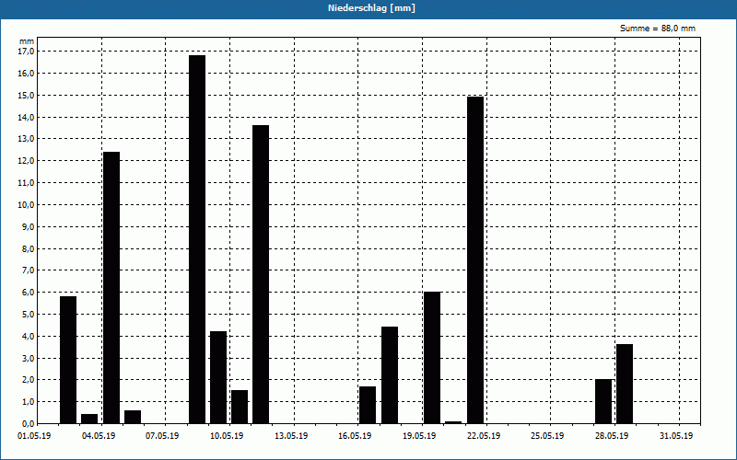
Task: Click the 3,6 mm bar starting at 28.05.19
Action: (625, 384)
